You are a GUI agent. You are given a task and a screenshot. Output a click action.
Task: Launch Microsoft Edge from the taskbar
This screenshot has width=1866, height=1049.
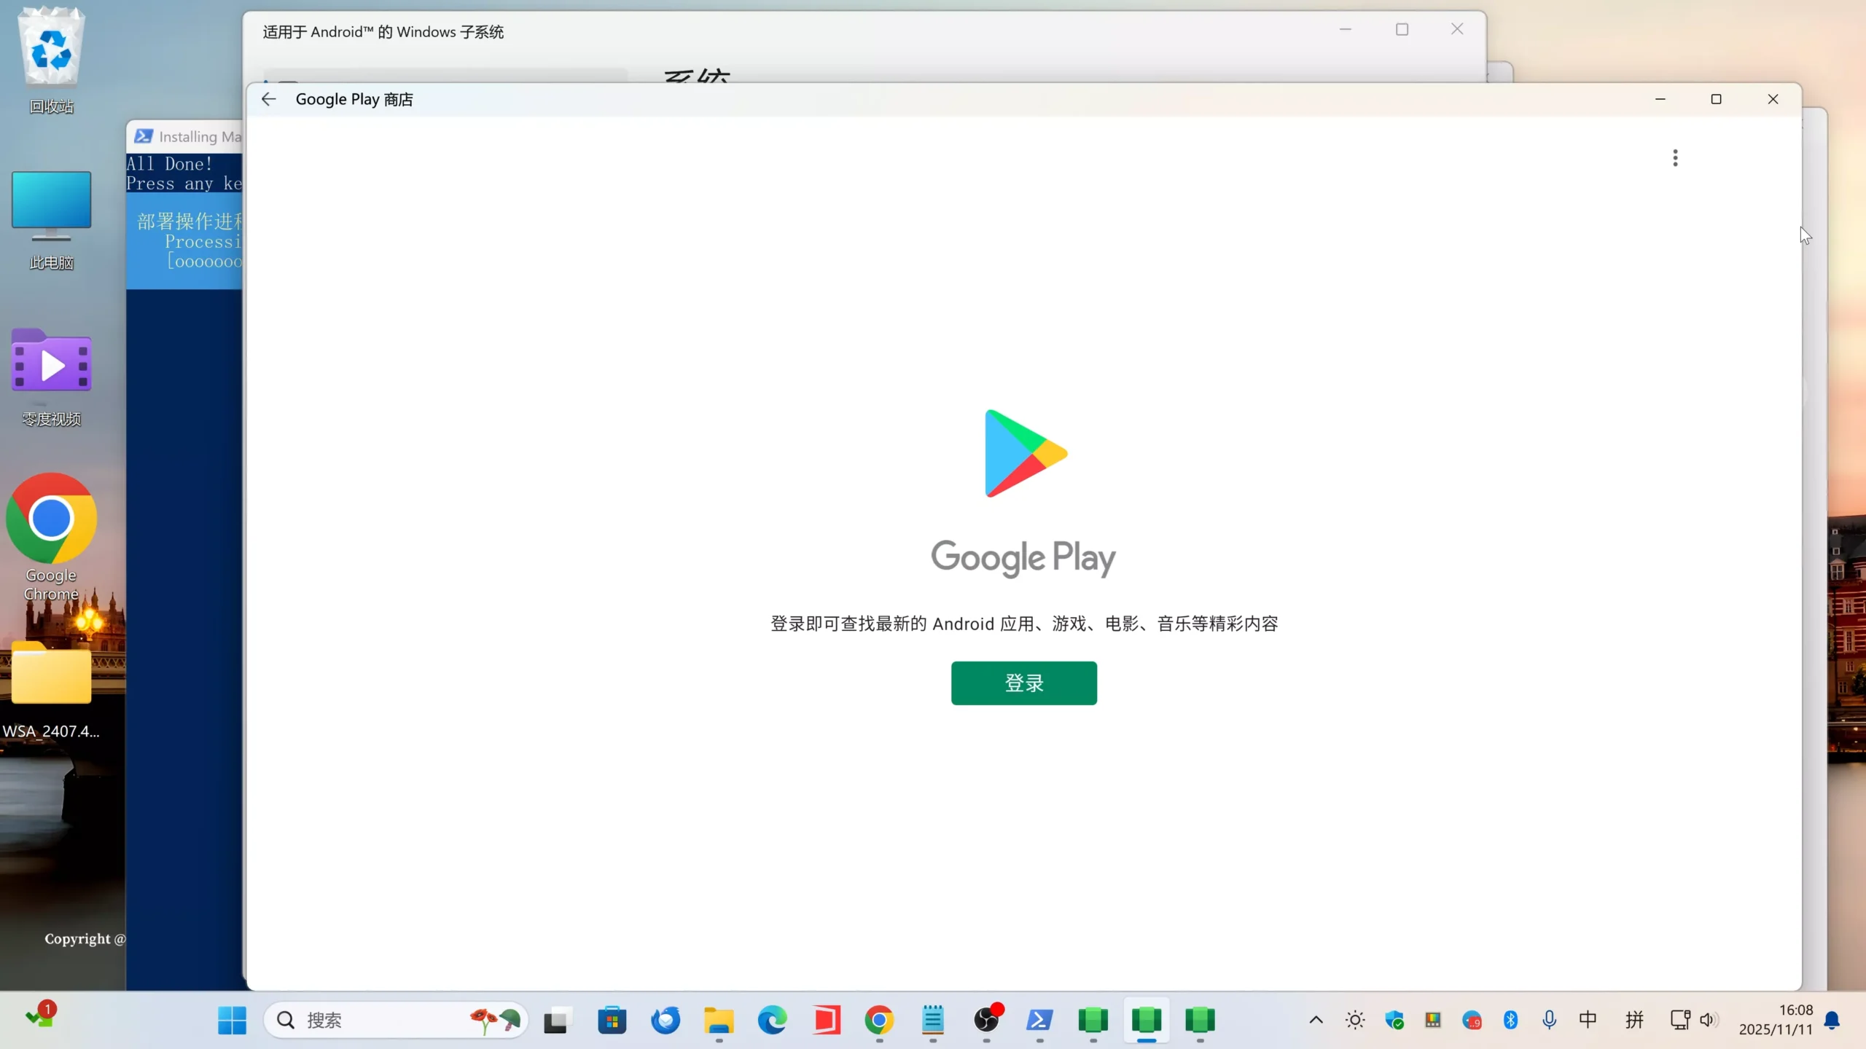click(x=772, y=1020)
